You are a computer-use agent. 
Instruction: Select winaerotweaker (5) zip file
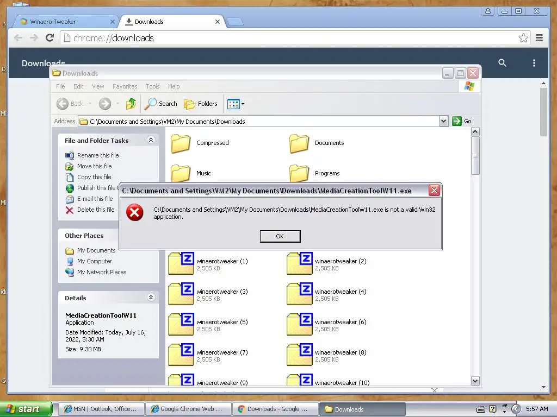tap(208, 325)
